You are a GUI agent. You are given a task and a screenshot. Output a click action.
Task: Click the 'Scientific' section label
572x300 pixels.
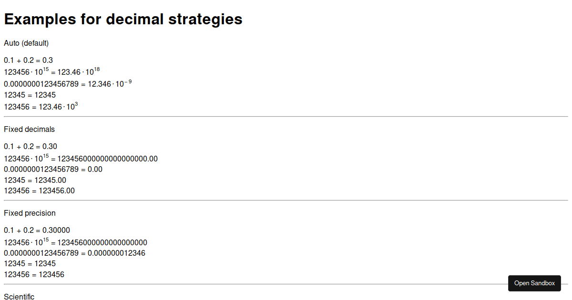pos(19,297)
